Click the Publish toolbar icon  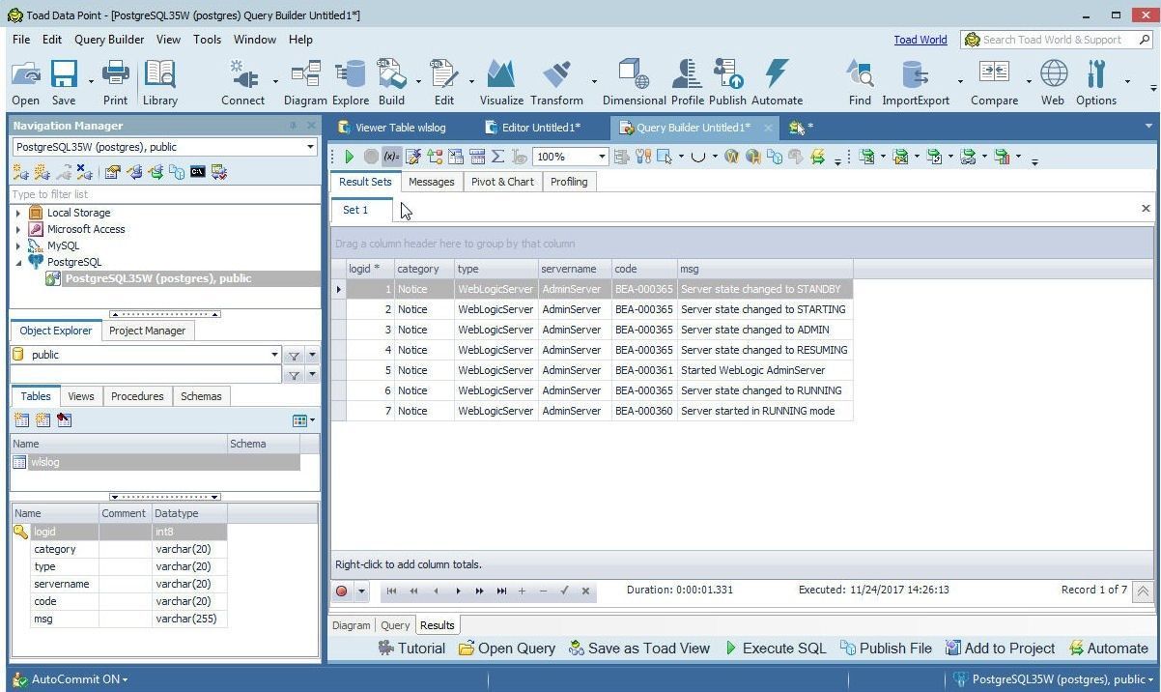coord(727,82)
